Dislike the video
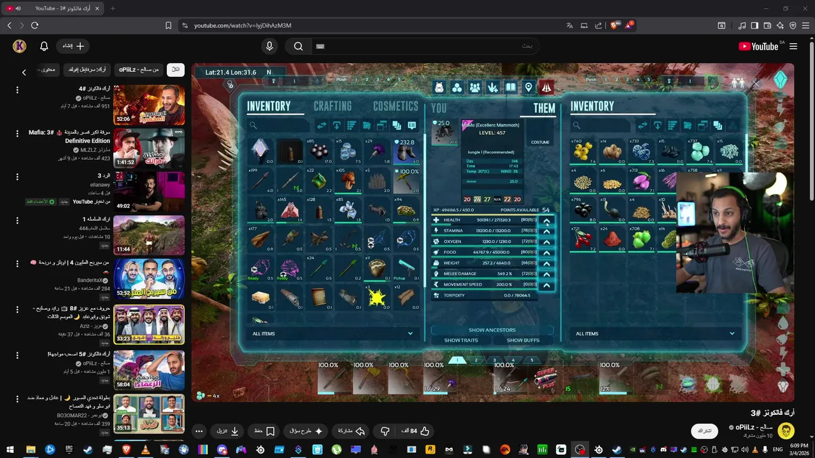815x458 pixels. pyautogui.click(x=385, y=431)
